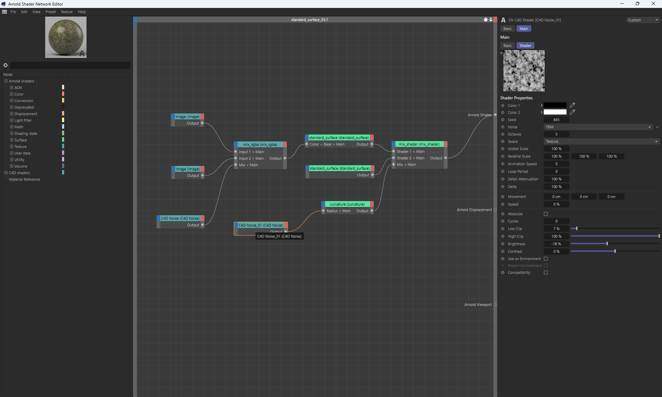662x397 pixels.
Task: Open the Space Texture dropdown
Action: click(601, 141)
